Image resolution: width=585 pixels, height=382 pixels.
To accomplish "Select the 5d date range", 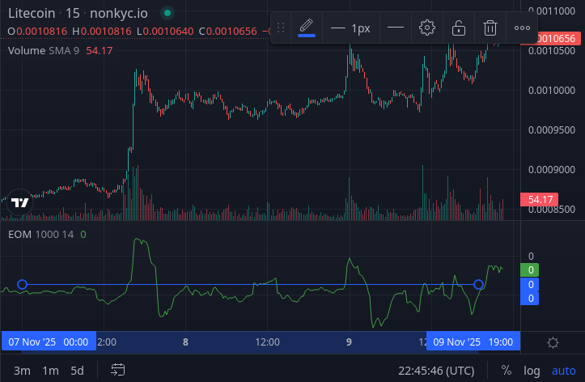I will (77, 370).
